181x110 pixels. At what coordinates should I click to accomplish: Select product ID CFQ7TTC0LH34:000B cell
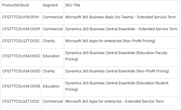click(x=21, y=86)
